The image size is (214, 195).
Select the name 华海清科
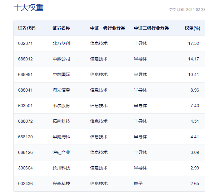point(61,137)
